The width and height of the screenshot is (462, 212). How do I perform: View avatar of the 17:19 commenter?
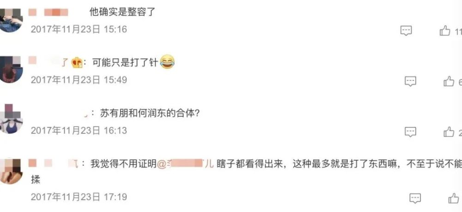tap(11, 171)
